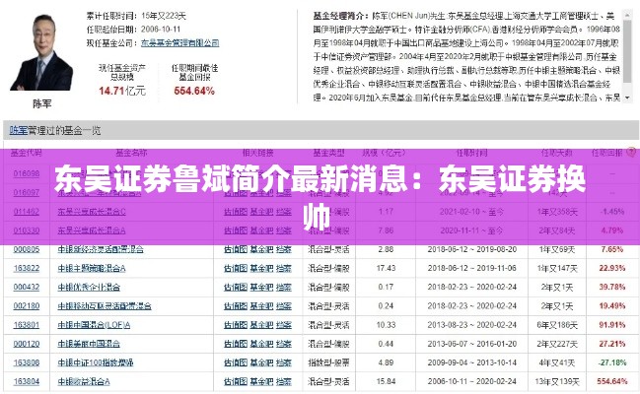
Task: Open fund code 163822
Action: (27, 268)
